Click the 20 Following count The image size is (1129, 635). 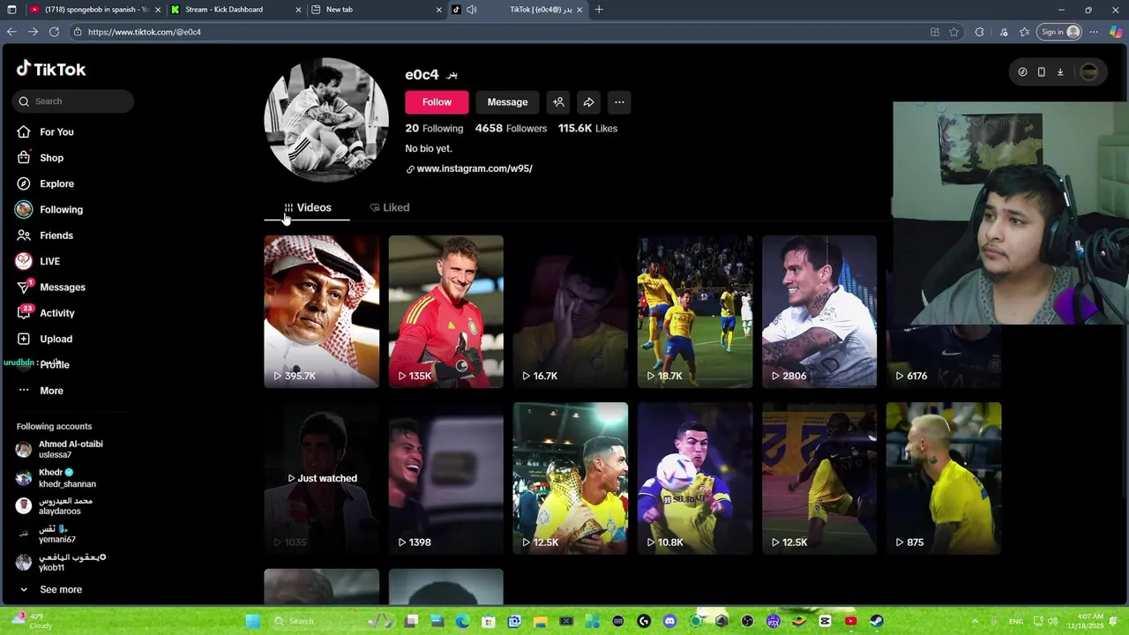434,128
